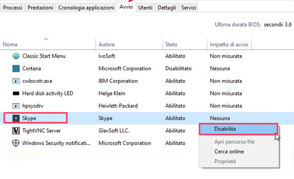
Task: Click Microsoft Corporation in Windows Security row
Action: pyautogui.click(x=125, y=143)
